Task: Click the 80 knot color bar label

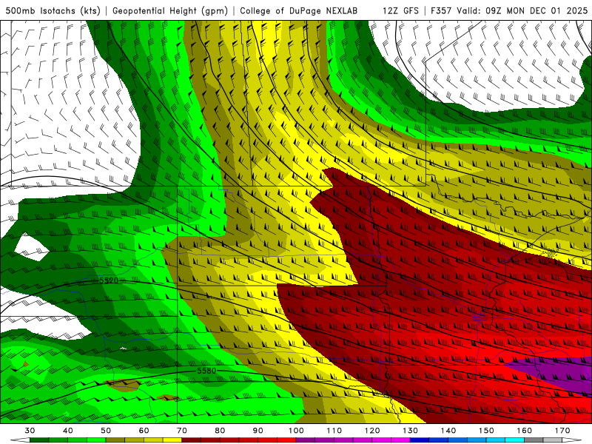Action: [220, 431]
